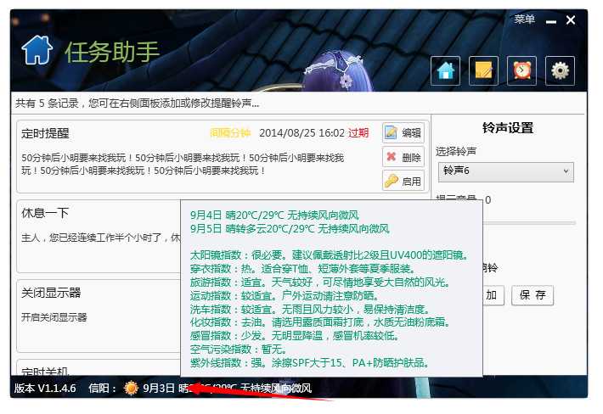The width and height of the screenshot is (603, 414).
Task: Open the alarm clock reminder icon
Action: pyautogui.click(x=521, y=70)
